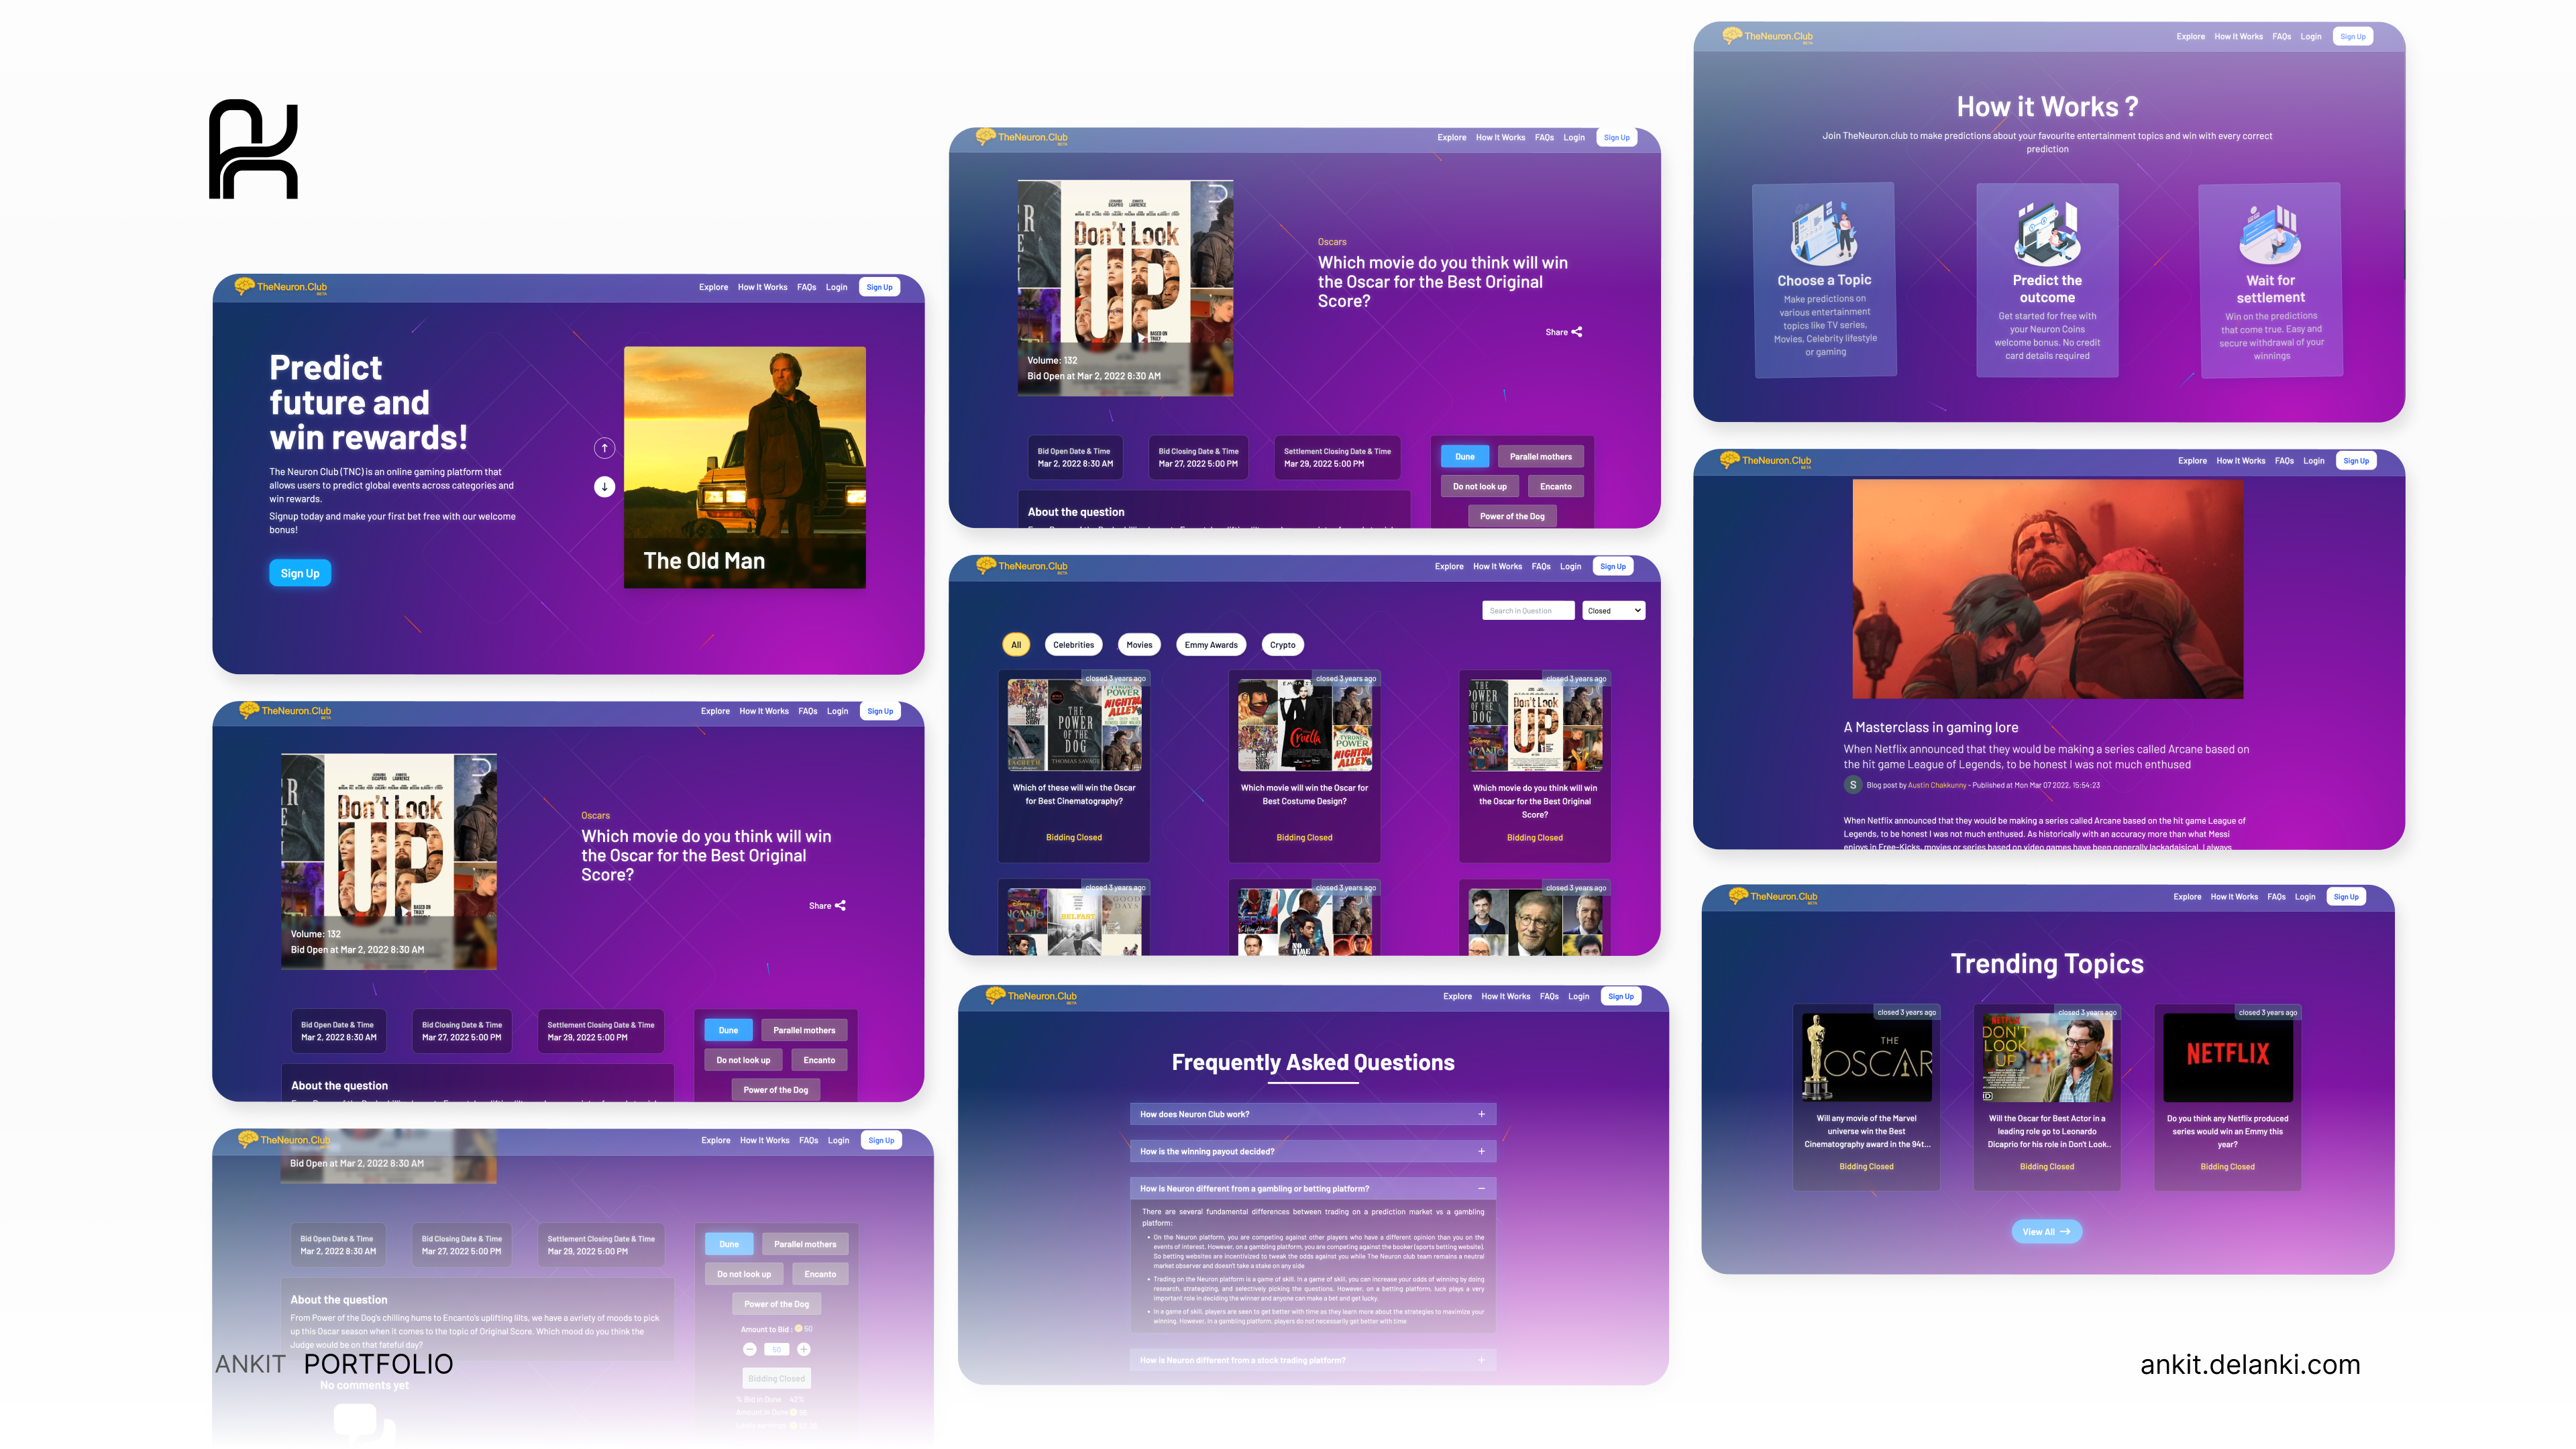Collapse the gambling or betting platform question
Image resolution: width=2576 pixels, height=1449 pixels.
click(1313, 1188)
